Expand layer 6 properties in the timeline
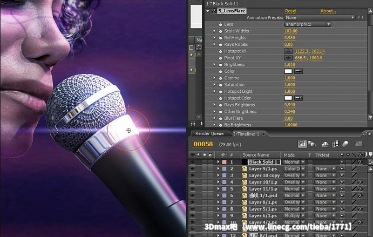 [218, 195]
